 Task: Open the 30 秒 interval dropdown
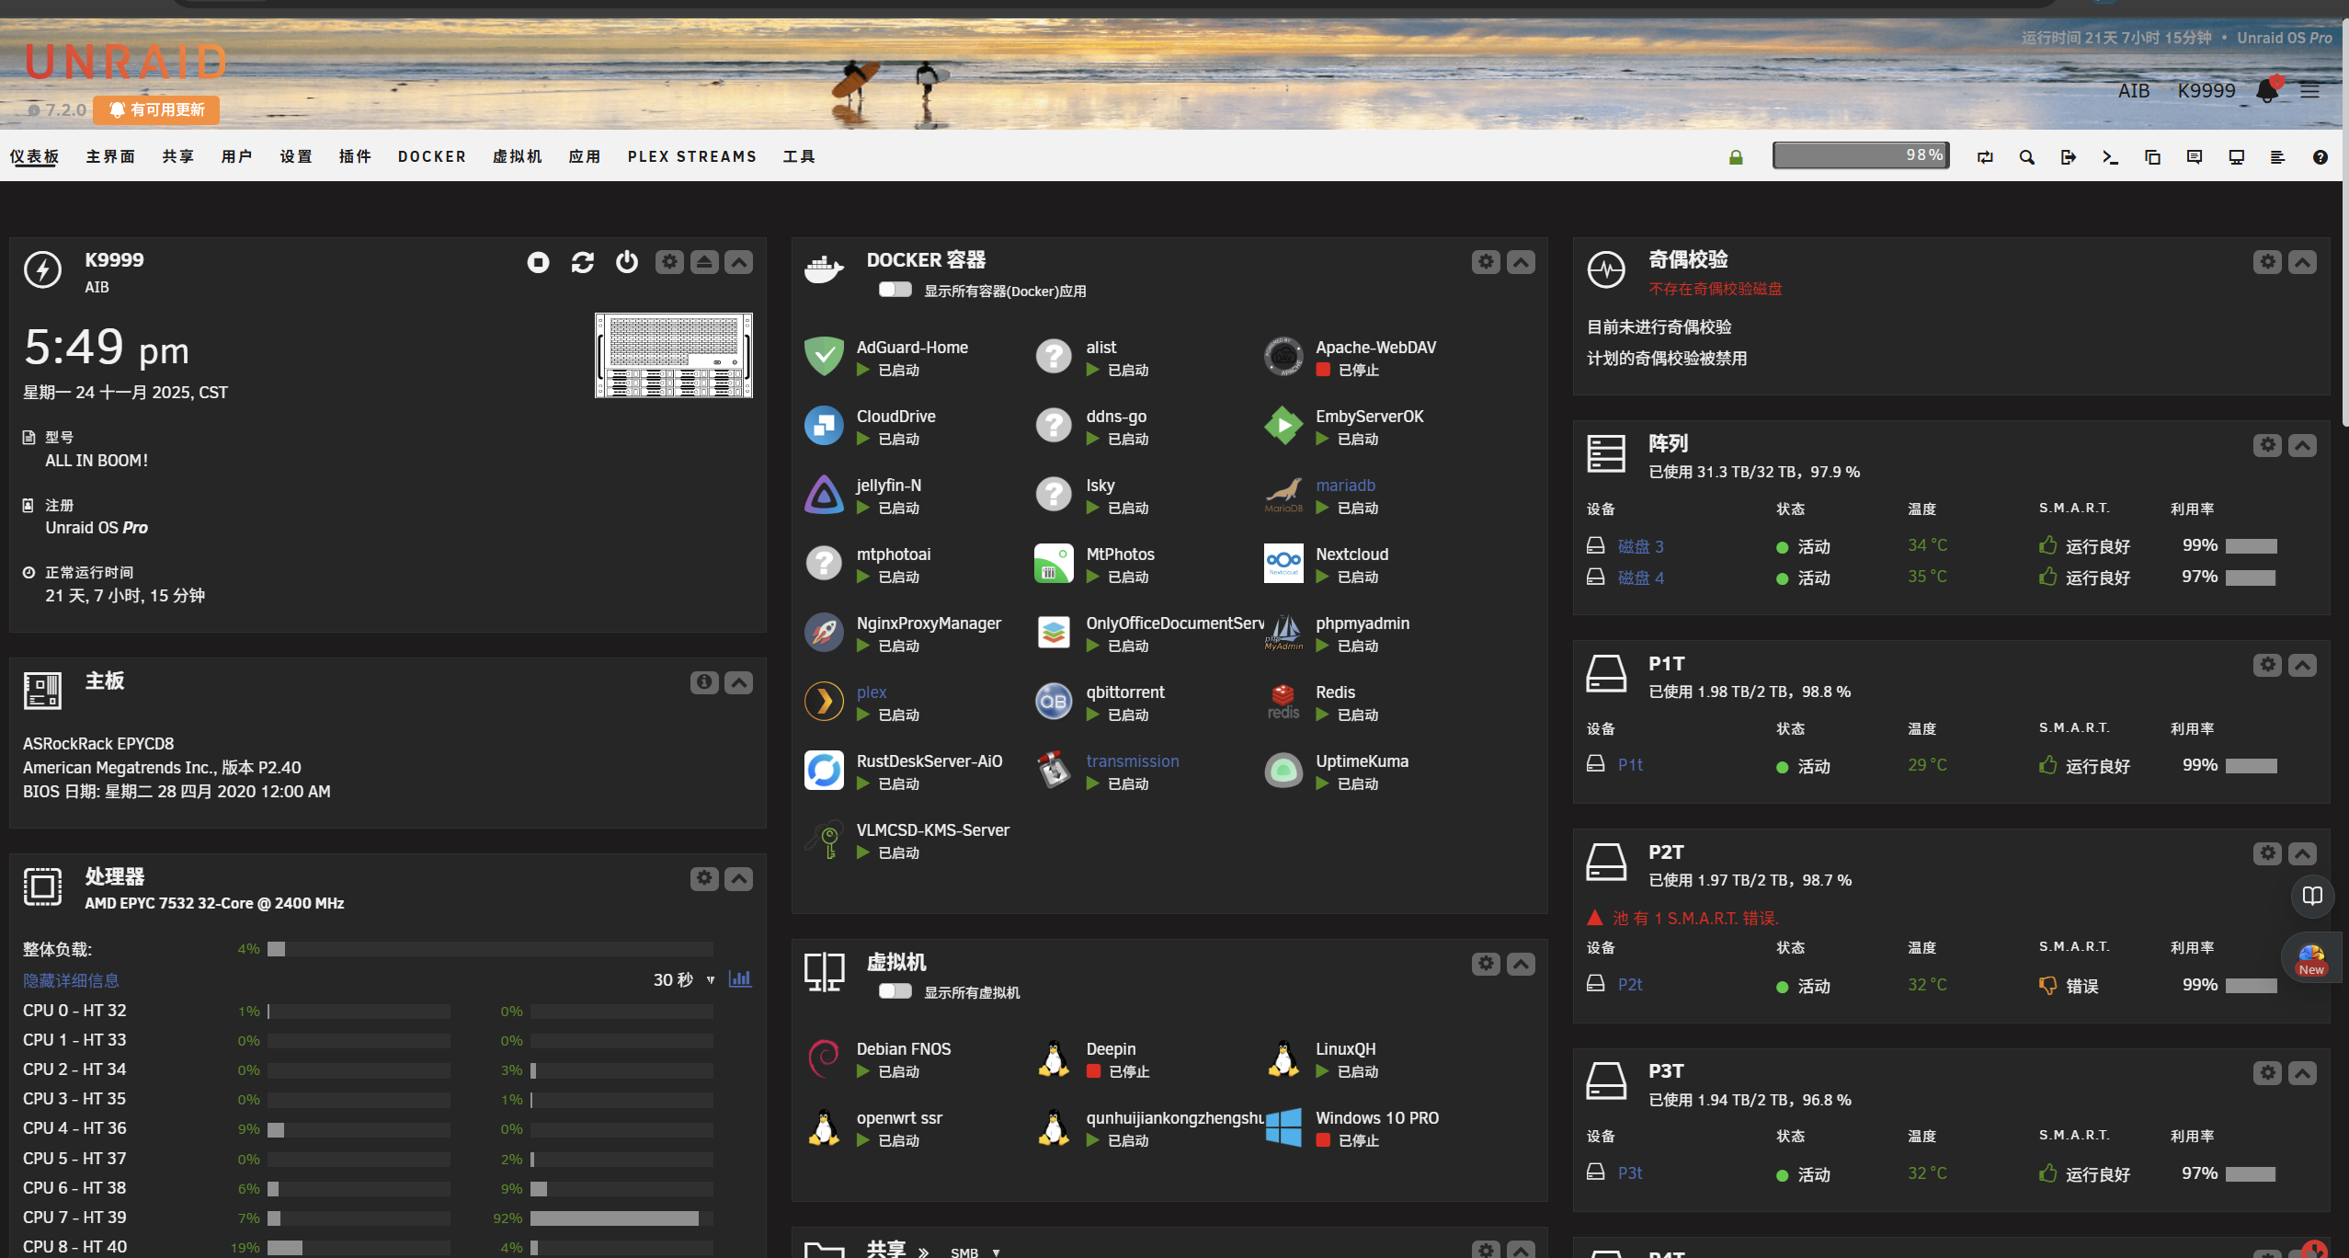coord(684,980)
